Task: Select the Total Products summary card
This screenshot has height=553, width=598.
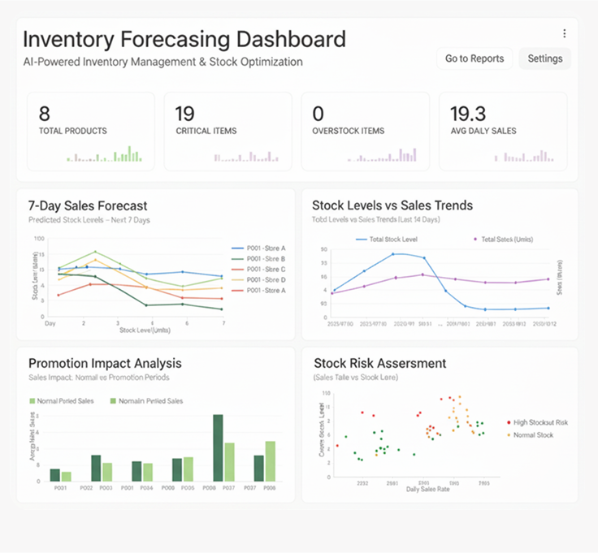Action: [x=90, y=131]
